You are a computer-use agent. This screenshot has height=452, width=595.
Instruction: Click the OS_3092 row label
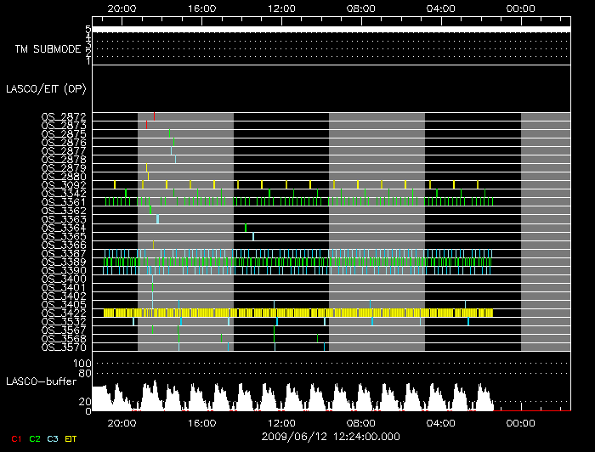point(64,185)
